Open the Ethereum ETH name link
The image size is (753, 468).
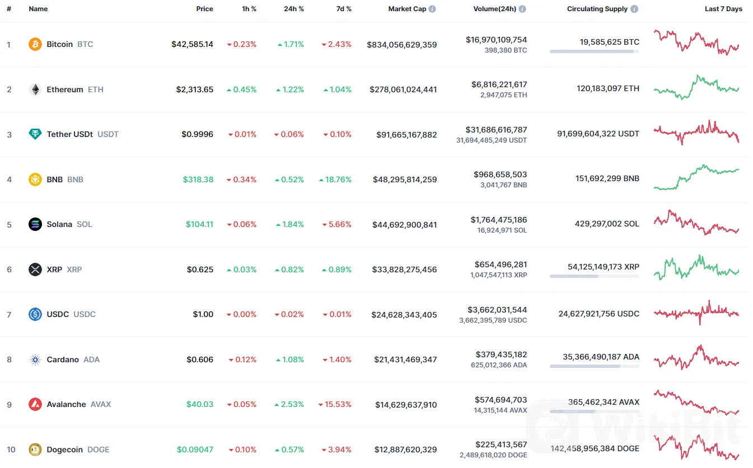(x=64, y=89)
